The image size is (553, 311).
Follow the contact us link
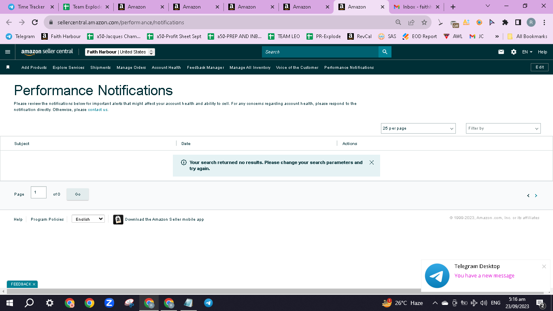(x=98, y=110)
